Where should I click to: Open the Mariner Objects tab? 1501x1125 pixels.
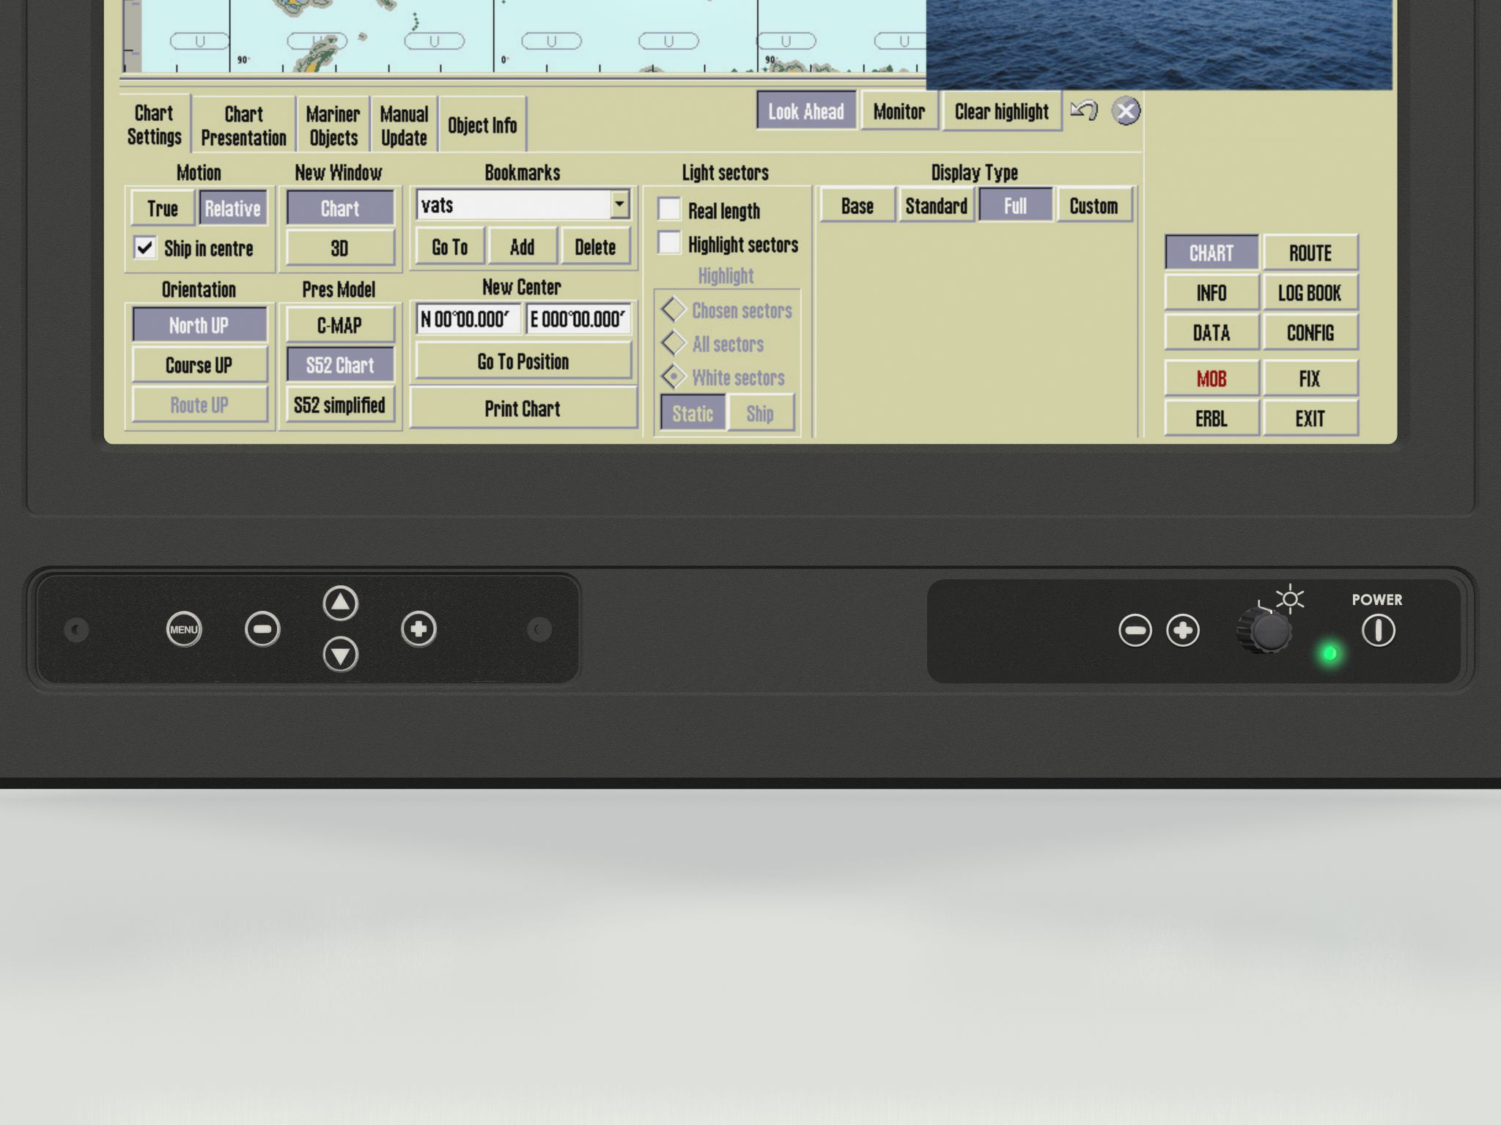click(333, 125)
